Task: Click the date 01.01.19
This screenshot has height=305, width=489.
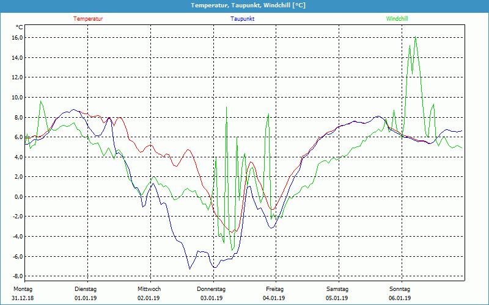Action: coord(86,298)
